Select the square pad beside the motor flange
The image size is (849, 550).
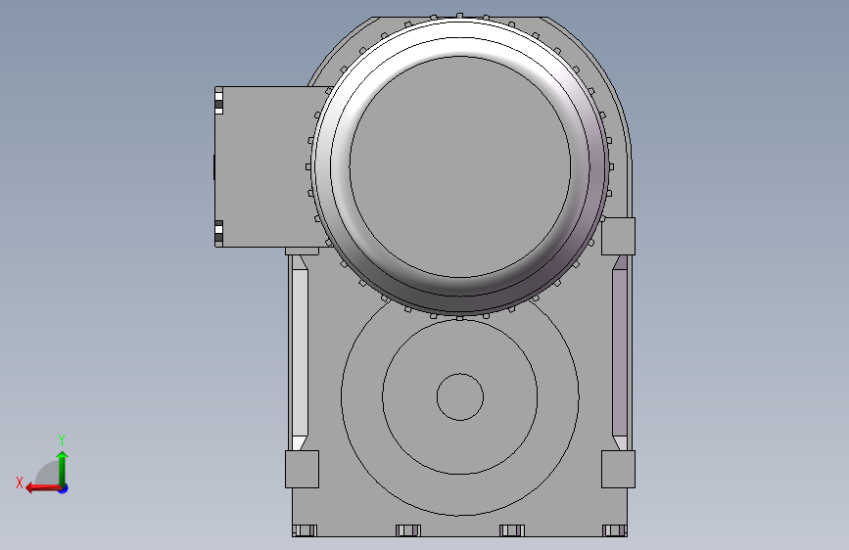pyautogui.click(x=618, y=236)
